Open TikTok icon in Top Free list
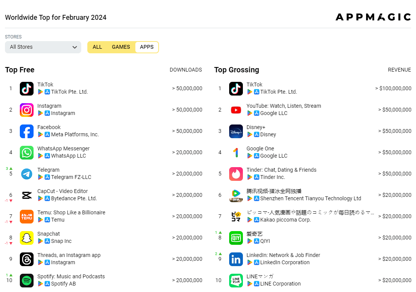Screen dimensions: 416x292 (27, 88)
